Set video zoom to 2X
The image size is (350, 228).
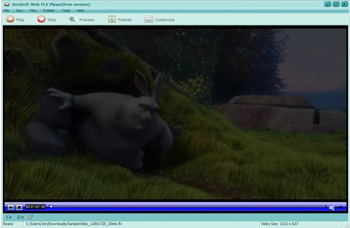tap(20, 218)
